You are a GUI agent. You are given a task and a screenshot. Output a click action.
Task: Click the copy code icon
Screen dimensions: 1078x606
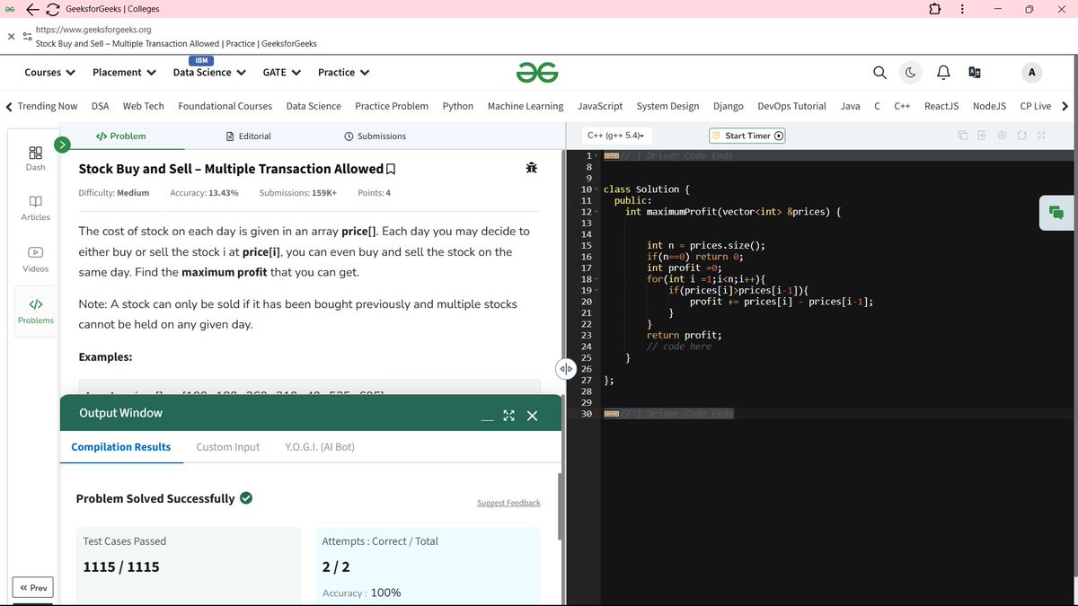tap(962, 136)
